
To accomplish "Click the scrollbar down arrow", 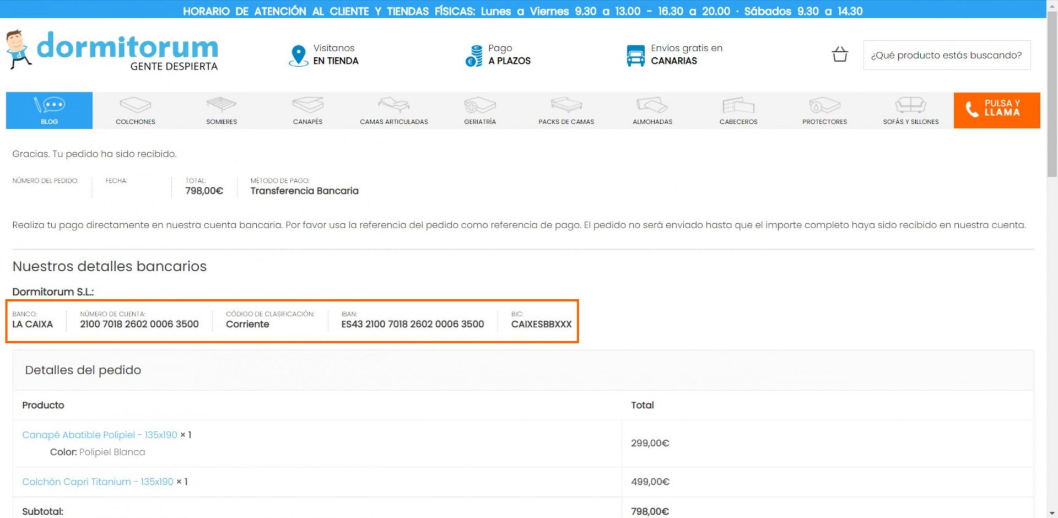I will [1052, 513].
